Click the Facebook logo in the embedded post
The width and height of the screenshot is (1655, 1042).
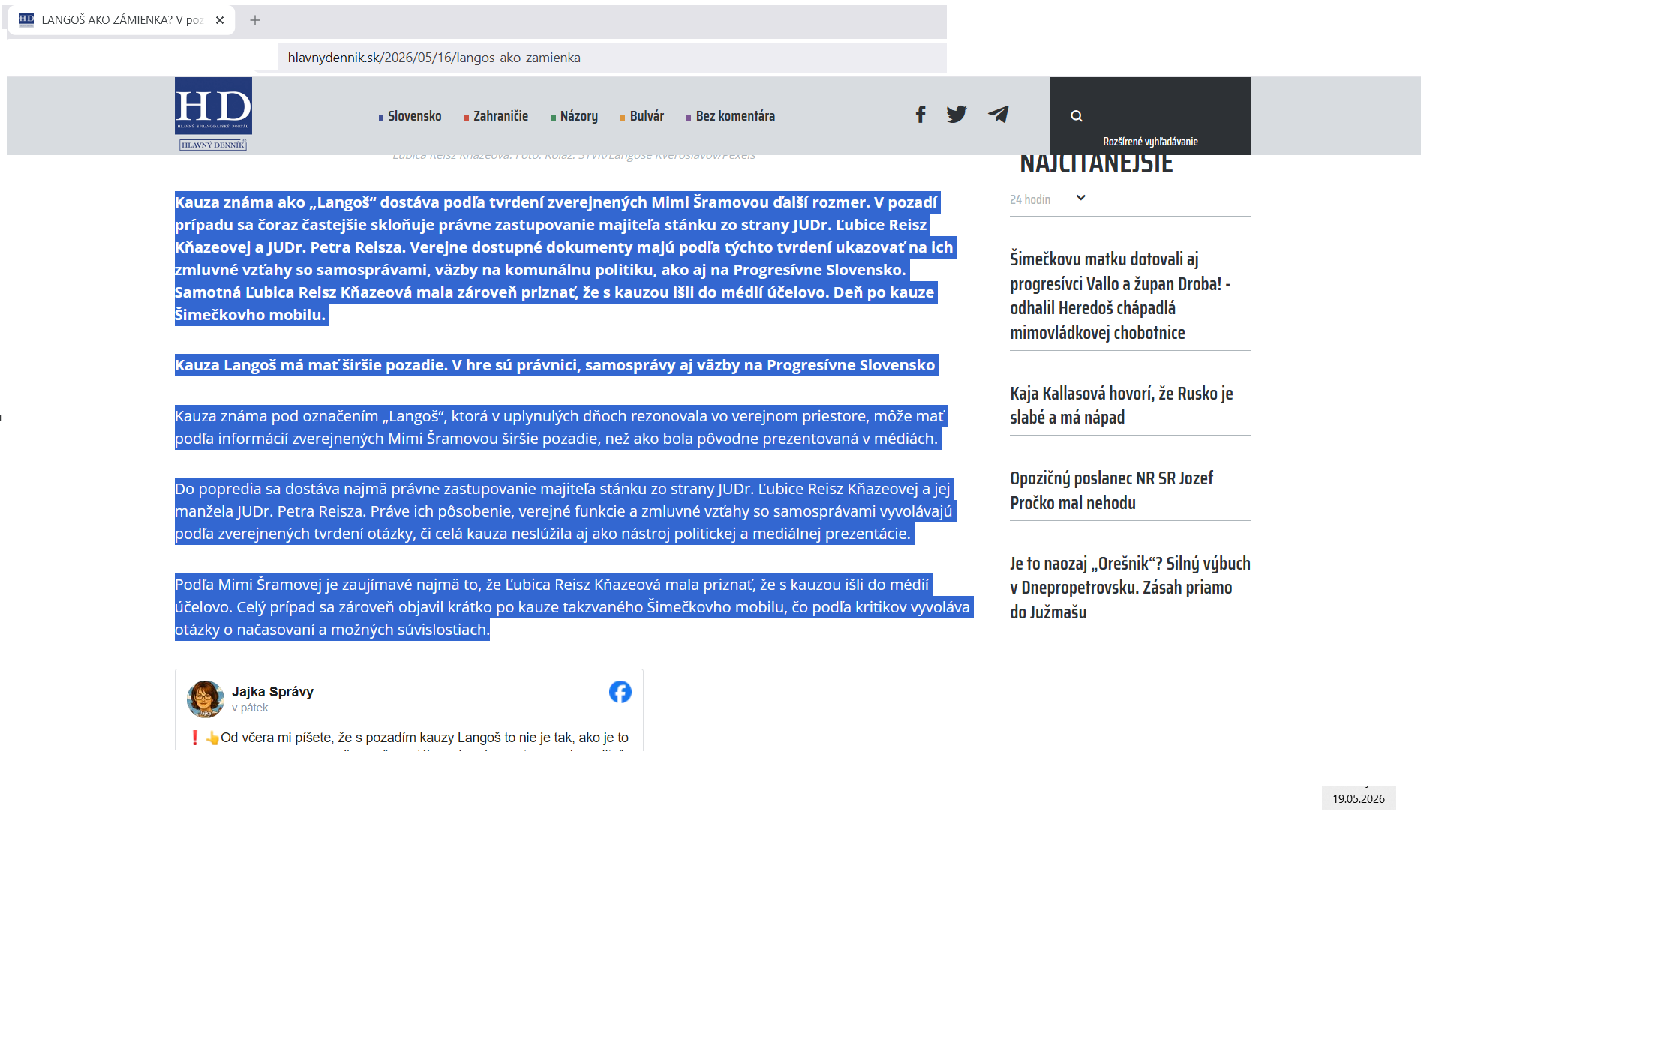coord(620,692)
